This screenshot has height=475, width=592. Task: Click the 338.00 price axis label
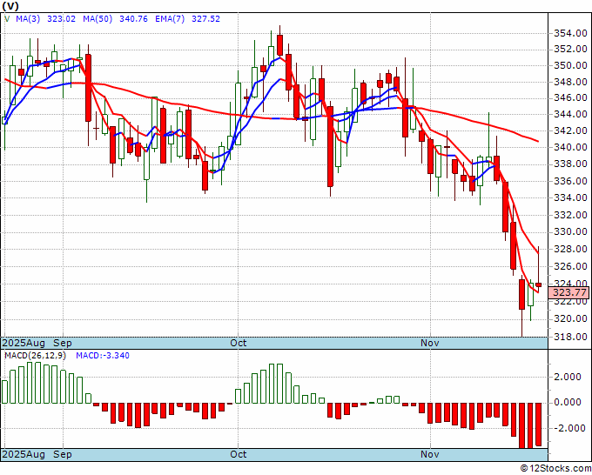570,164
